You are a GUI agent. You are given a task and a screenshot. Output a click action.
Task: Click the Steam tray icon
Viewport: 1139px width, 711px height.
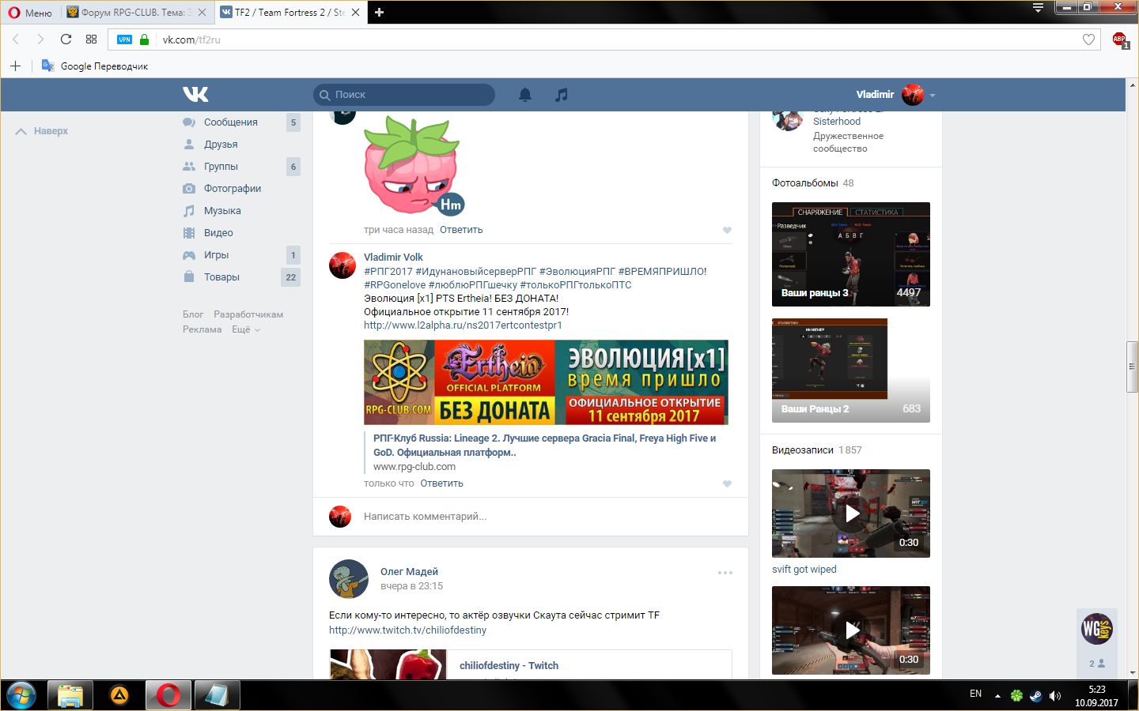point(1035,696)
